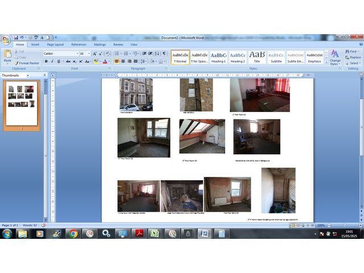Decrease paragraph indent

tap(144, 53)
